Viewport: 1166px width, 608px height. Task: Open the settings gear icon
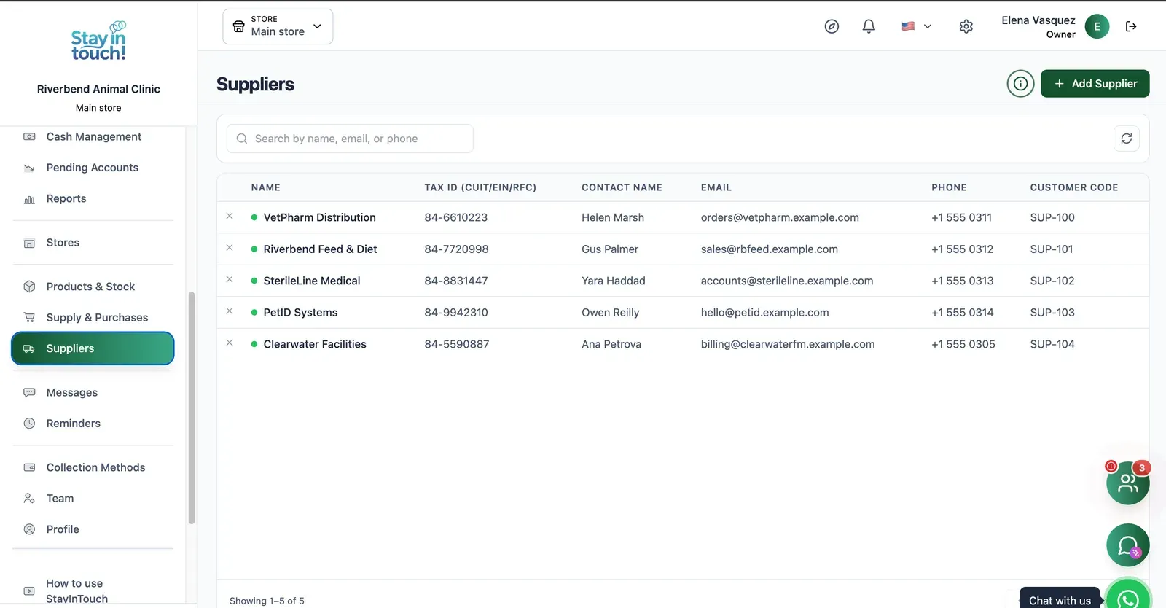tap(966, 26)
